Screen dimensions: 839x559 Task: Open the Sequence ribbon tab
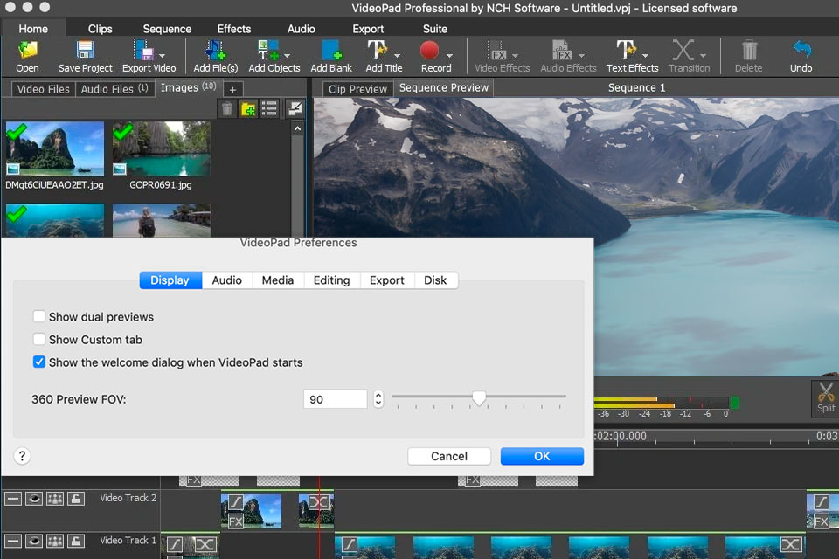point(167,29)
